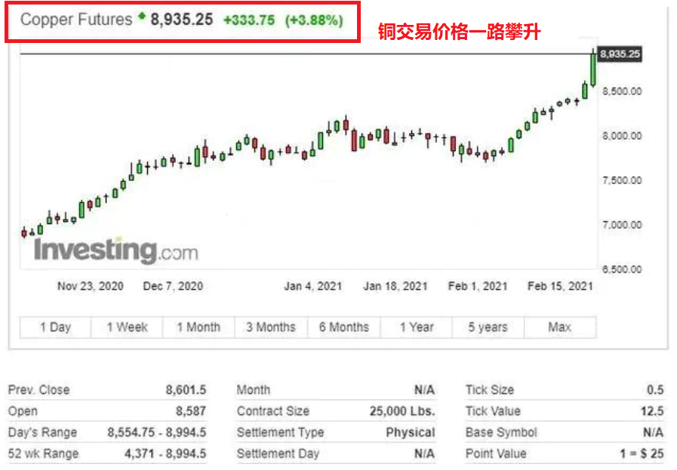Screen dimensions: 677x470
Task: Click the Jan 4, 2021 date label
Action: point(312,286)
